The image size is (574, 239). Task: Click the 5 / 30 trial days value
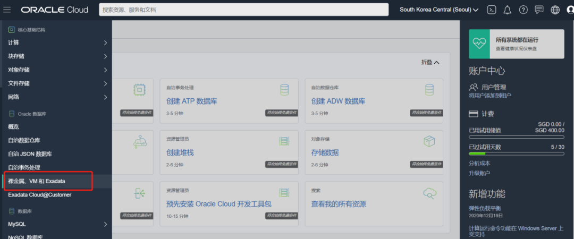[556, 147]
